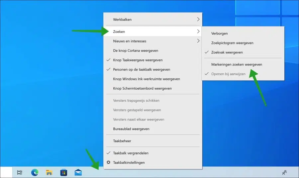Open Taakbeheer from the context menu

[x=153, y=141]
